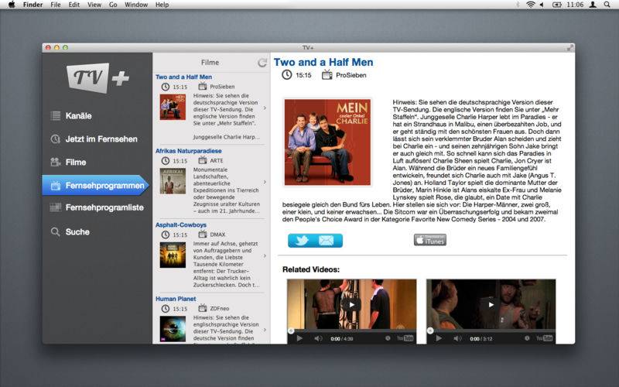The height and width of the screenshot is (387, 619).
Task: Open the Edit menu
Action: coord(74,5)
